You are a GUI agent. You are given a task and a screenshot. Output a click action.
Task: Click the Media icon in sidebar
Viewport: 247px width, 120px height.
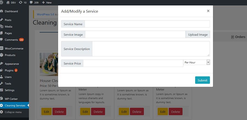[x=2, y=27]
